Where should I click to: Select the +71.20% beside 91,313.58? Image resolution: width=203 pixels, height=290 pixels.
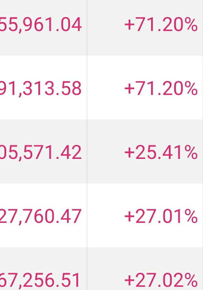(x=161, y=88)
